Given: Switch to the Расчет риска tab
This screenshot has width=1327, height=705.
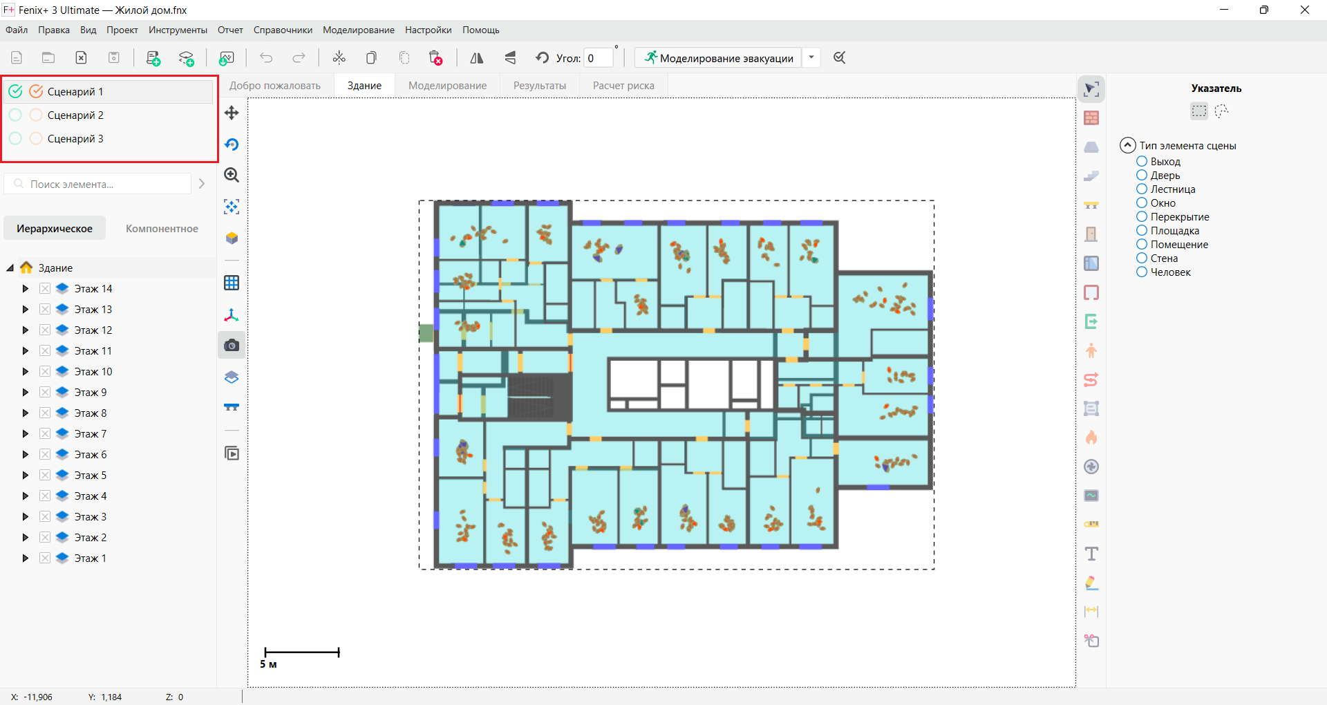Looking at the screenshot, I should [x=623, y=86].
